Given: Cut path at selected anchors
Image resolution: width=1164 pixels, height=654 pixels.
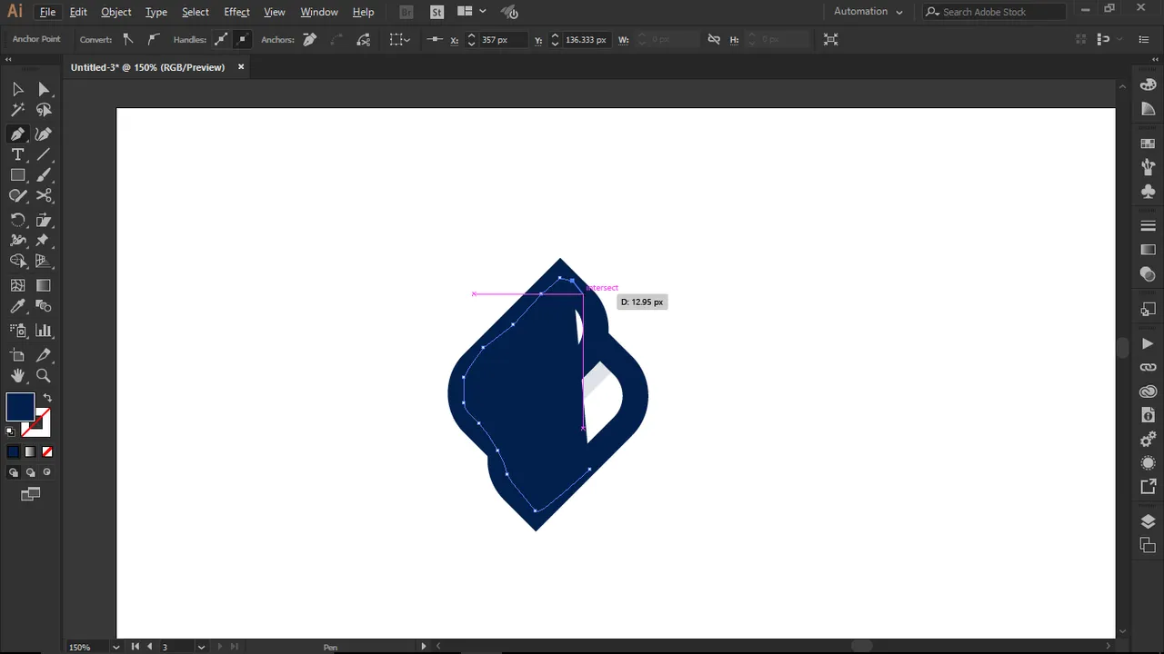Looking at the screenshot, I should click(x=364, y=39).
